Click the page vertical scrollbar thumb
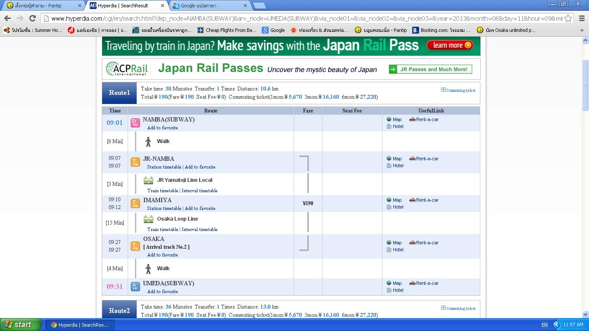589x331 pixels. coord(585,85)
